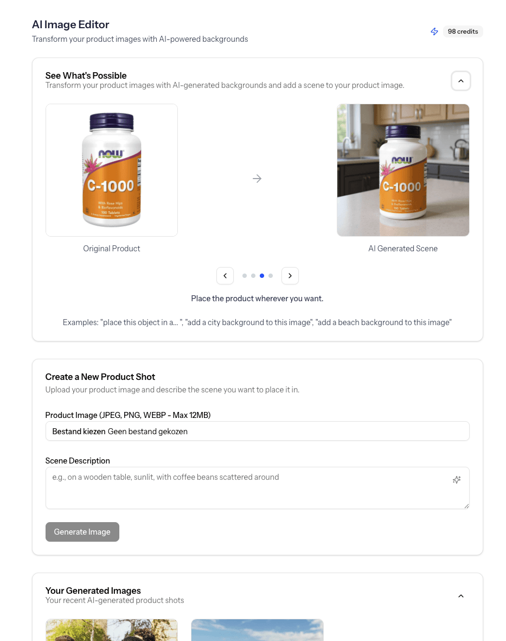This screenshot has width=506, height=641.
Task: Collapse the Your Generated Images section
Action: click(460, 596)
